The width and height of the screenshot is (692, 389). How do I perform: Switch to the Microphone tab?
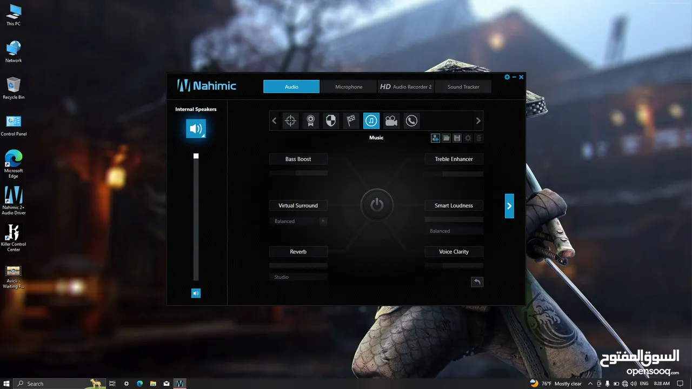349,86
